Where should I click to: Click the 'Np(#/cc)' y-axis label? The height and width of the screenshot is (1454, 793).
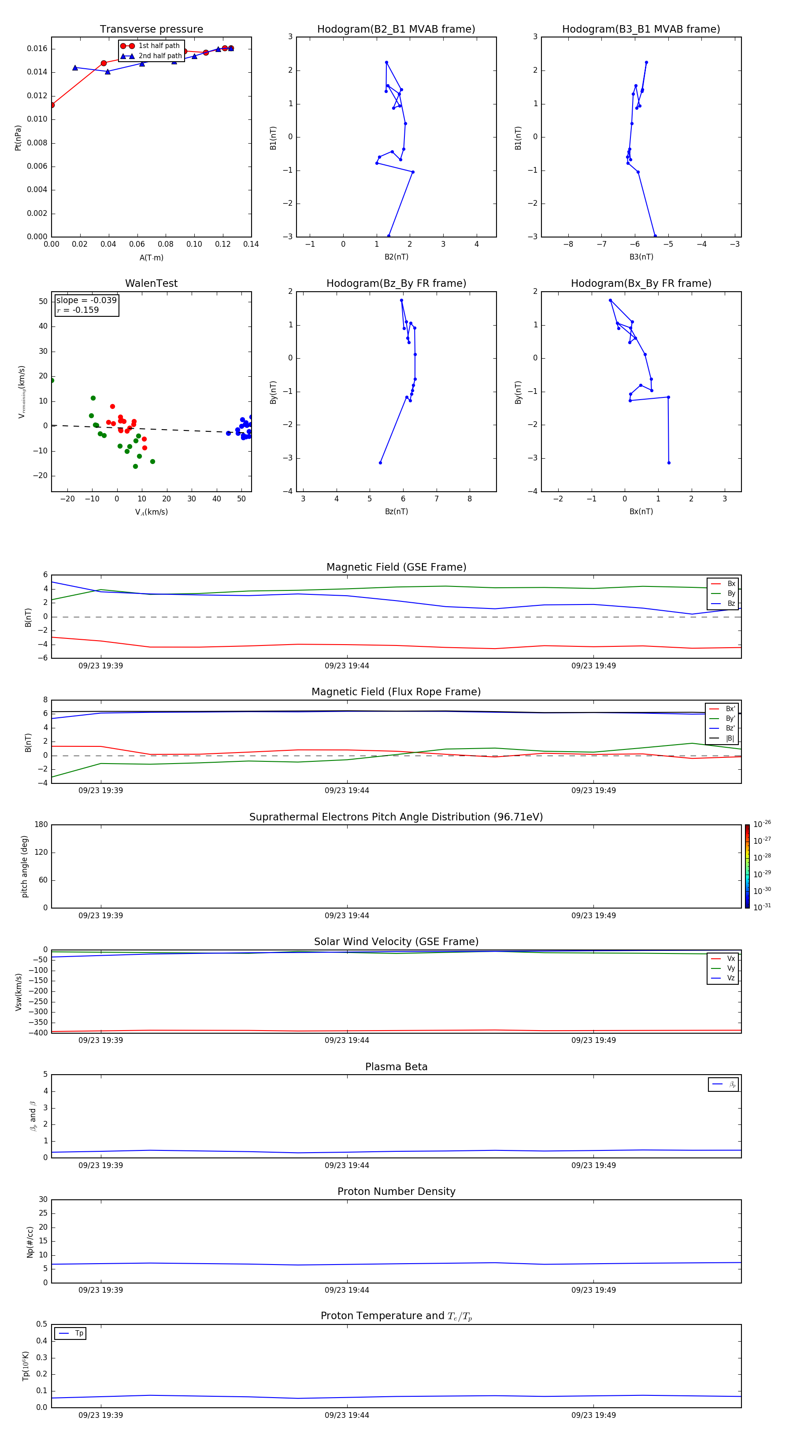pos(30,1242)
